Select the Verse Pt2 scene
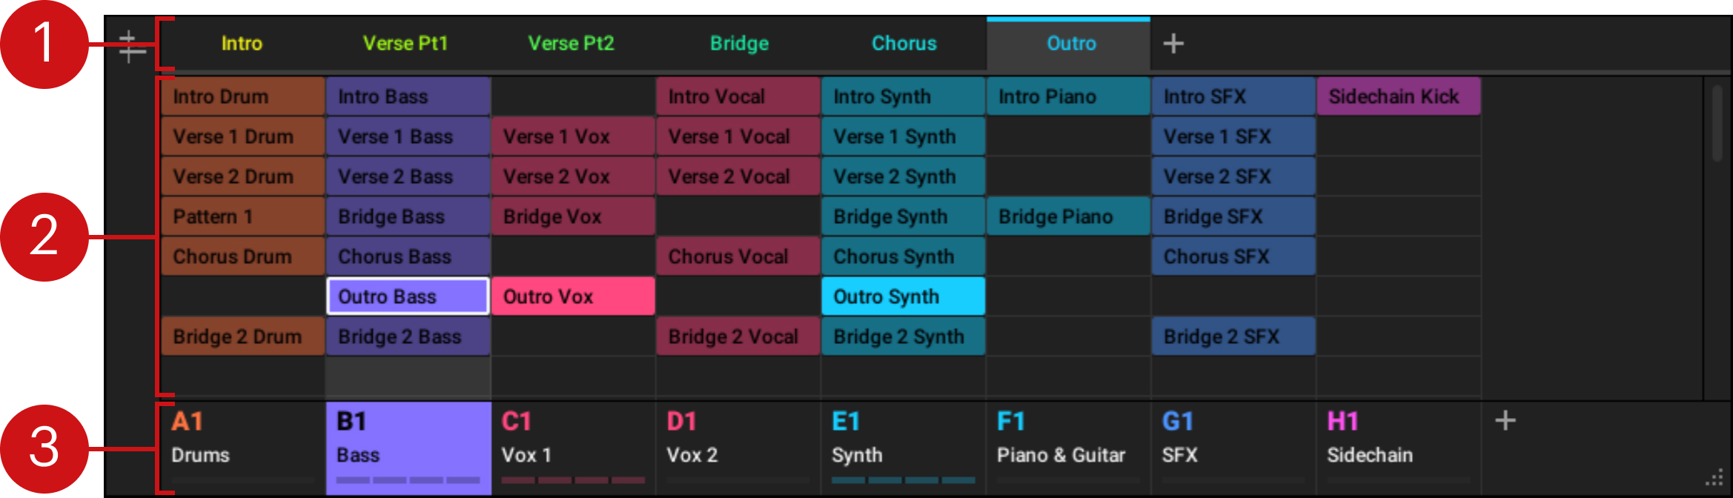Image resolution: width=1733 pixels, height=498 pixels. (x=571, y=44)
